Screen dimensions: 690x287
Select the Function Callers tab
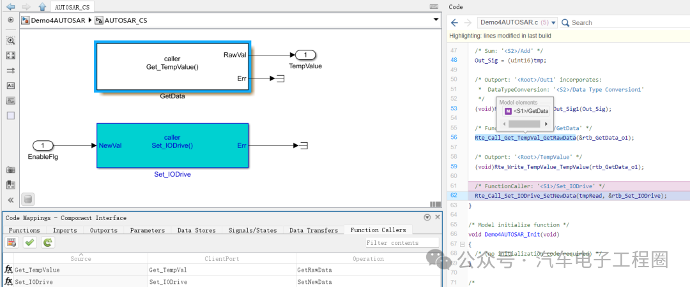tap(378, 230)
